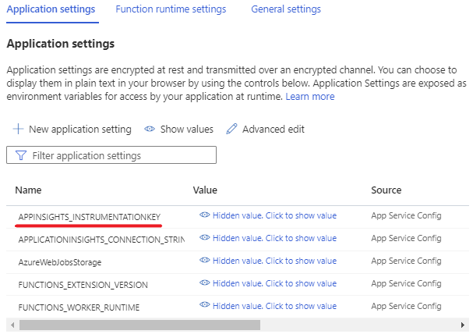Select the Application settings tab

pyautogui.click(x=51, y=9)
